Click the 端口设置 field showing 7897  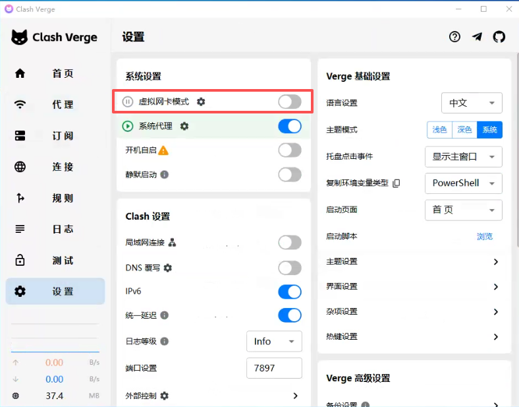[x=274, y=368]
